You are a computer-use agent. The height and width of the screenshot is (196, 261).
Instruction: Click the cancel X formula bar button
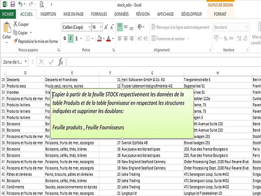tap(41, 62)
